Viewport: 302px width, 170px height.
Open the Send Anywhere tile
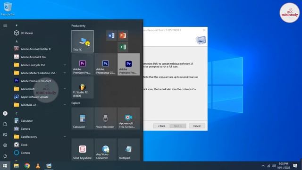[83, 149]
